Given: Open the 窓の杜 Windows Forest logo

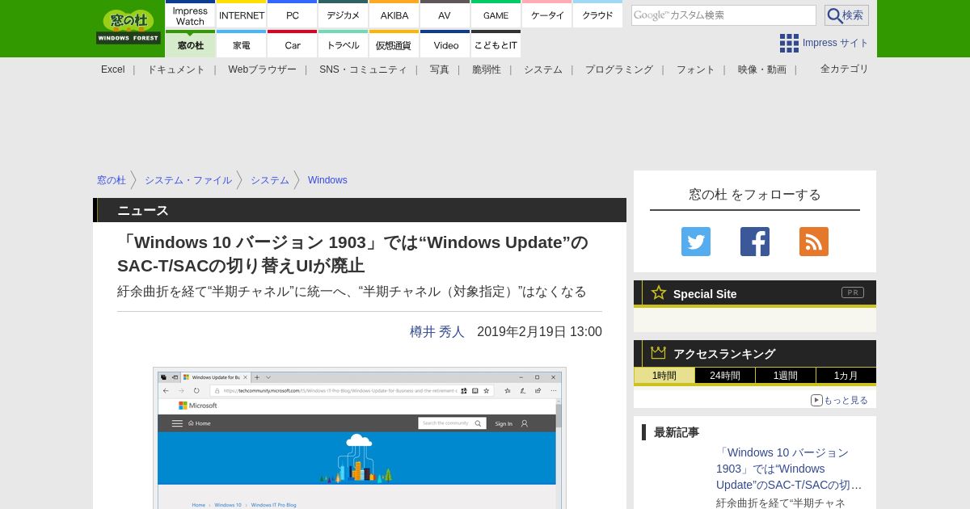Looking at the screenshot, I should click(x=129, y=27).
